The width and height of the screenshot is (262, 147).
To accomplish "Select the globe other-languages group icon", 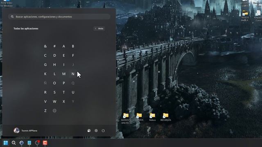I will coord(54,111).
